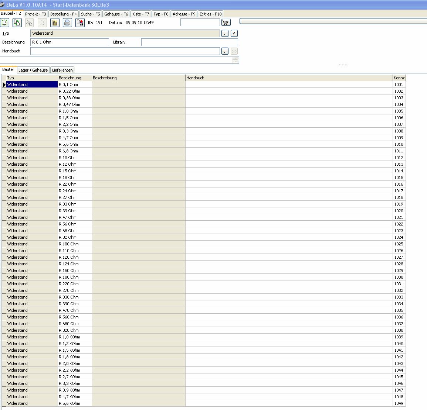Click the print icon
The height and width of the screenshot is (410, 427).
(67, 23)
